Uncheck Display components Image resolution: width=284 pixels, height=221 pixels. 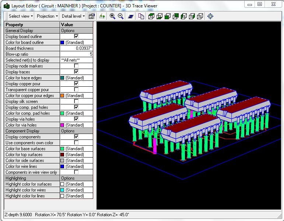pyautogui.click(x=76, y=137)
